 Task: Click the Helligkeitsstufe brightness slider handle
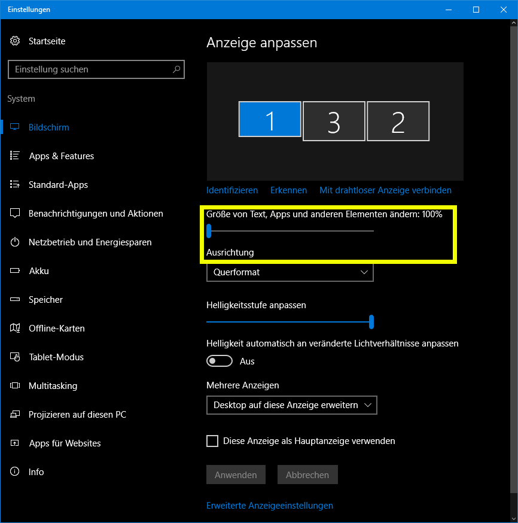tap(371, 322)
